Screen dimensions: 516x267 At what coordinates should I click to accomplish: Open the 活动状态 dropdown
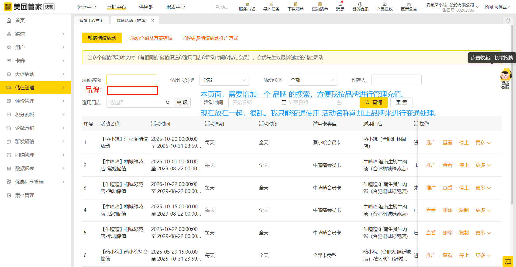coord(312,80)
